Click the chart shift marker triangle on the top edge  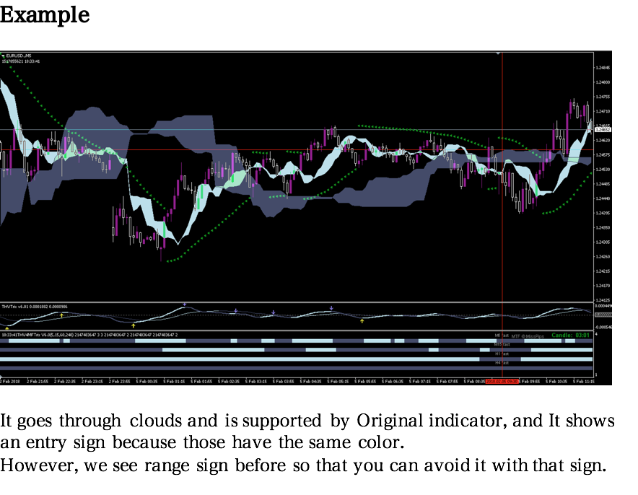[498, 53]
